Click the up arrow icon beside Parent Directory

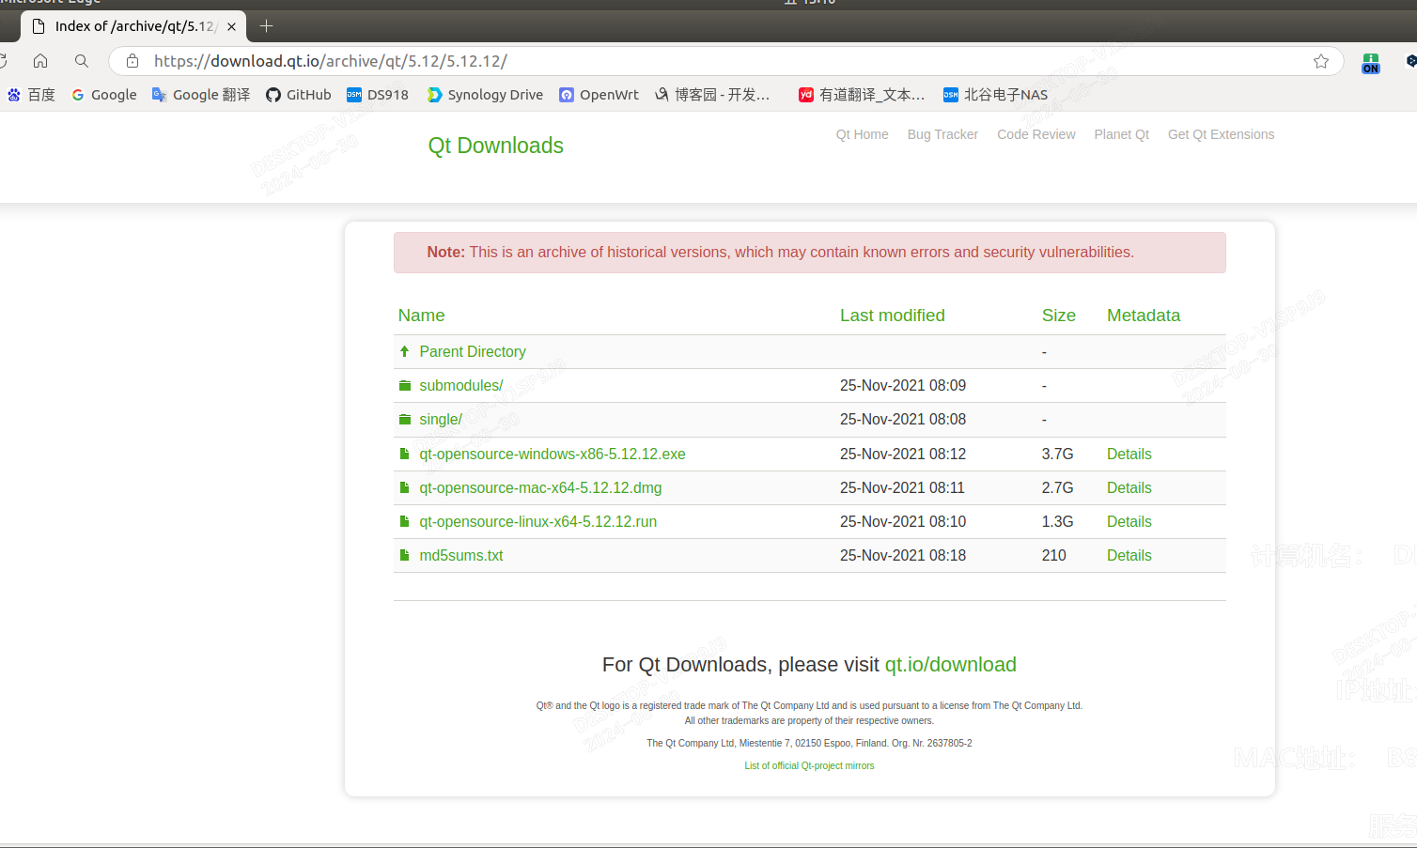click(x=404, y=351)
